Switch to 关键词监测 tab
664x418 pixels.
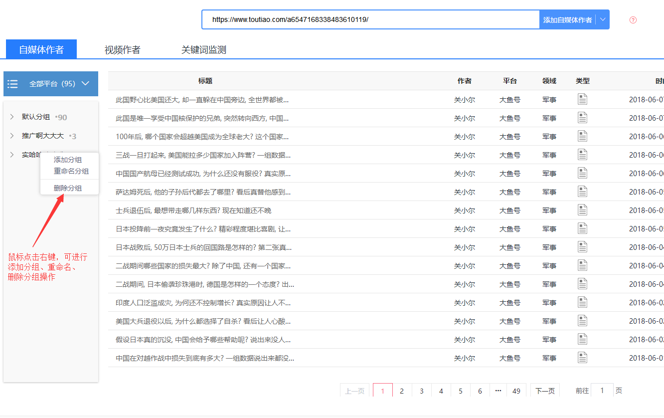pyautogui.click(x=204, y=50)
